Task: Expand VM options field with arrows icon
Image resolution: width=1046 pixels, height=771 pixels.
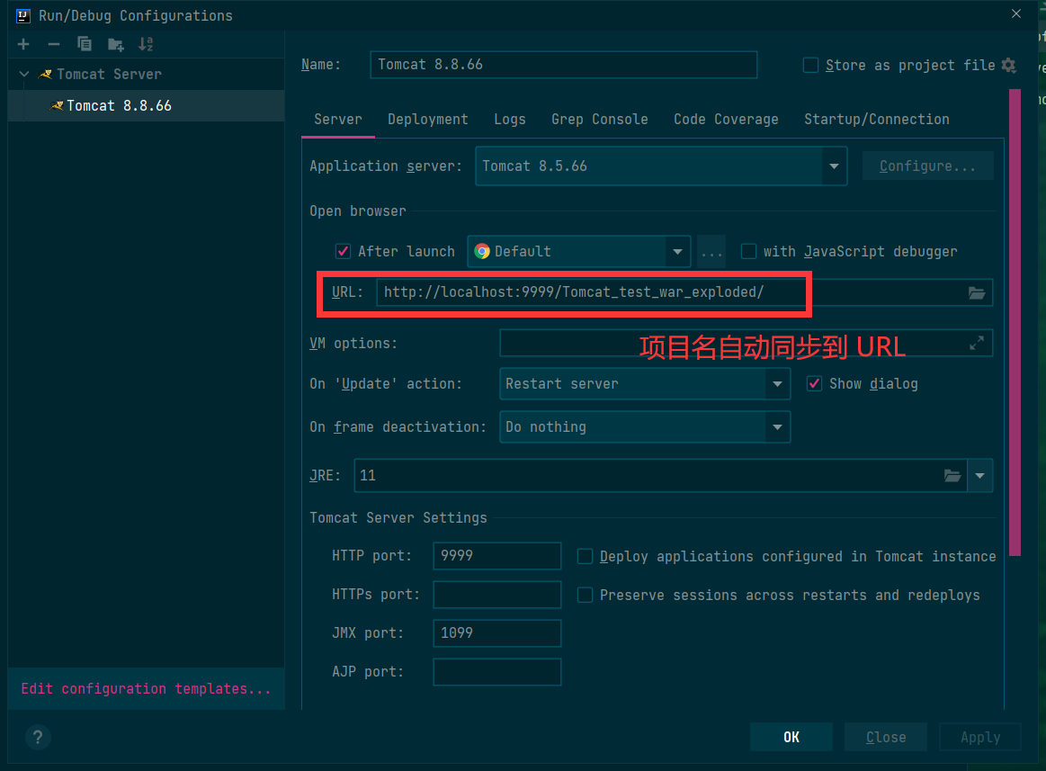Action: (x=977, y=343)
